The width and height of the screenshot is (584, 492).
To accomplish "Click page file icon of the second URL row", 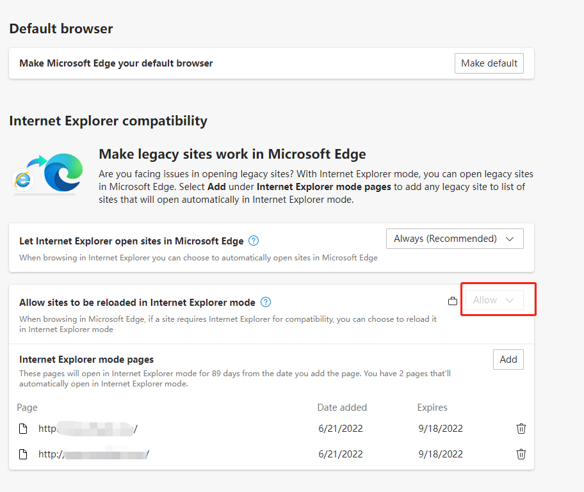I will (x=23, y=454).
